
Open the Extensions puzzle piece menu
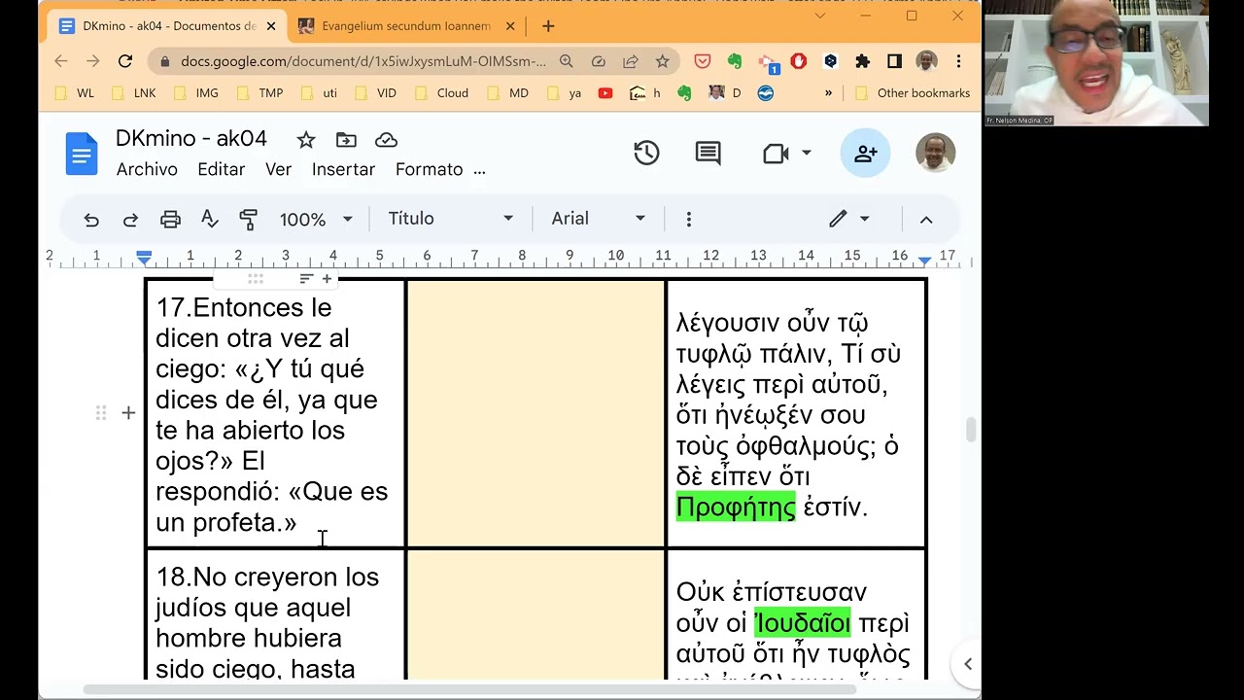862,61
